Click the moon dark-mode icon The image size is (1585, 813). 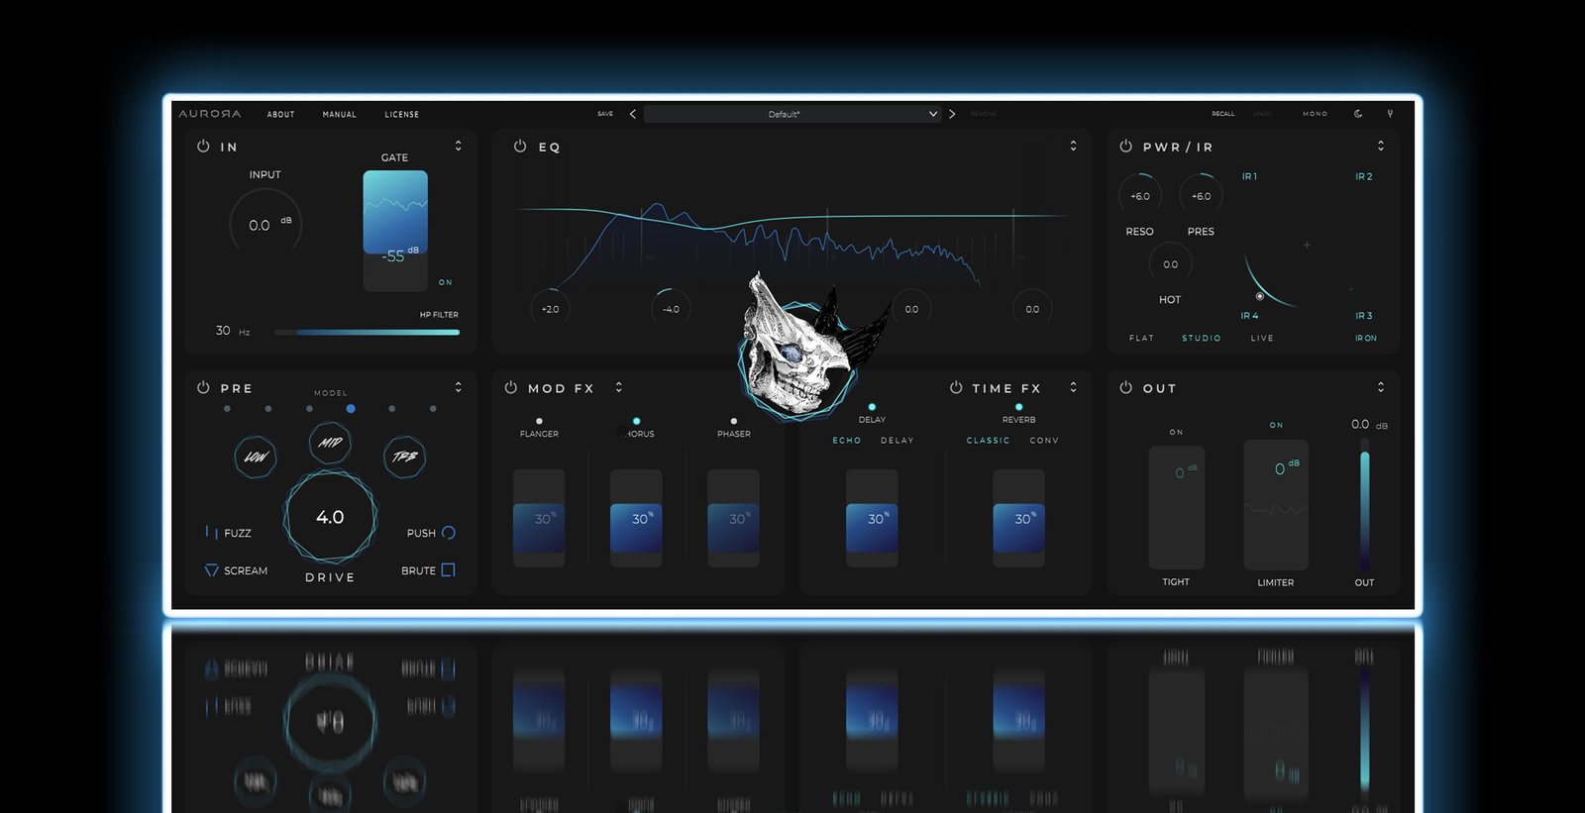(x=1358, y=114)
